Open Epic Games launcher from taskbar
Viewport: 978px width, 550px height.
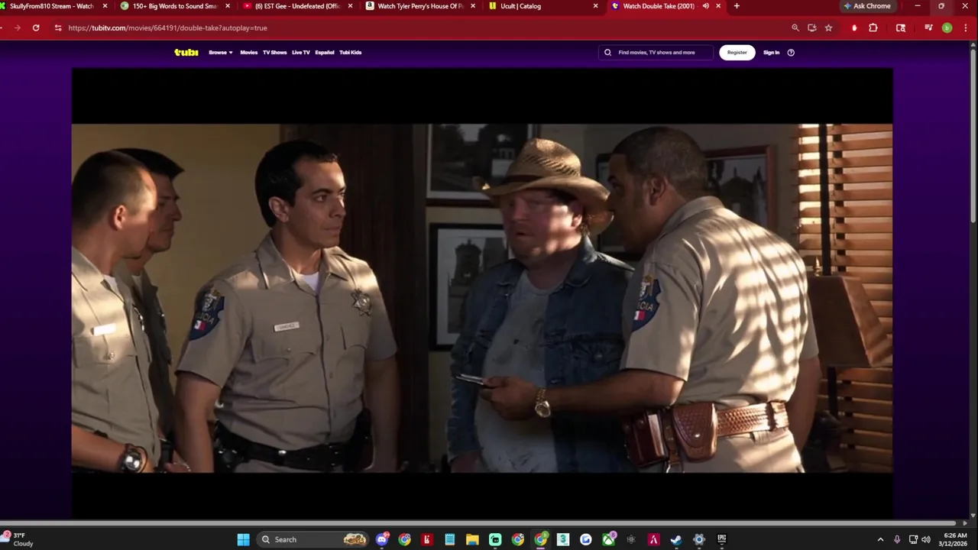721,539
